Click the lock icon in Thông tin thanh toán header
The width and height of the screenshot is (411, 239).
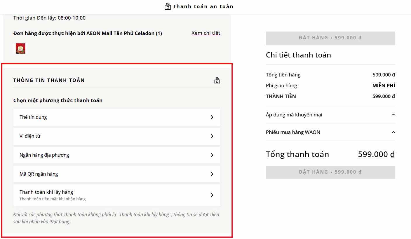[x=217, y=81]
